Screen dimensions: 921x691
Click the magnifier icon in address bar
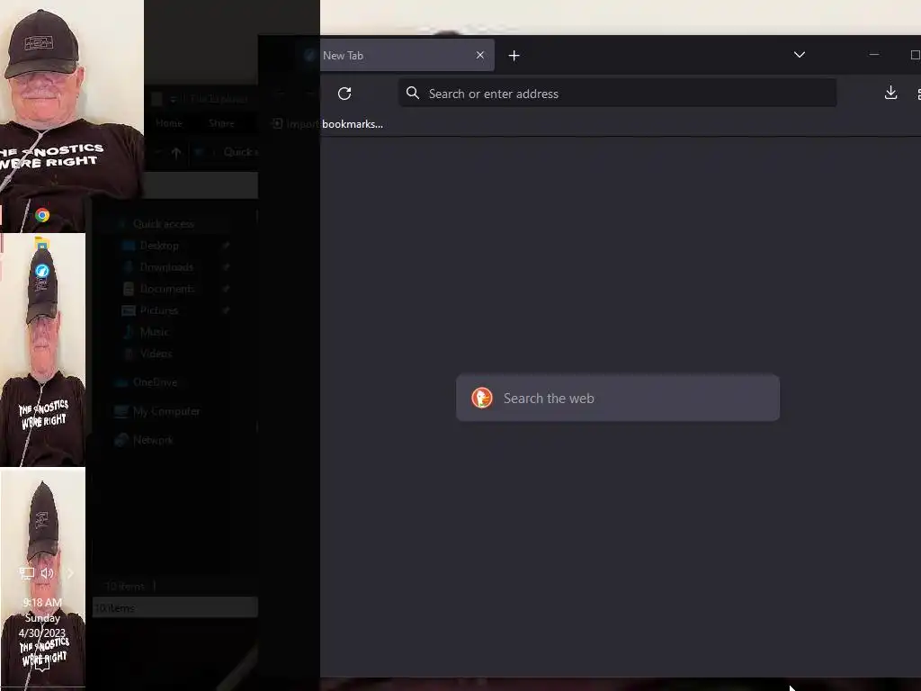413,93
